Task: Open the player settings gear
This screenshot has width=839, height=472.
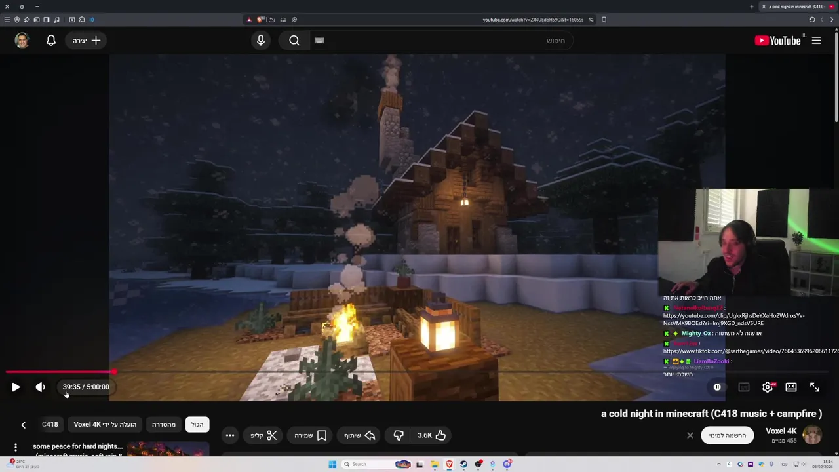Action: pyautogui.click(x=768, y=387)
